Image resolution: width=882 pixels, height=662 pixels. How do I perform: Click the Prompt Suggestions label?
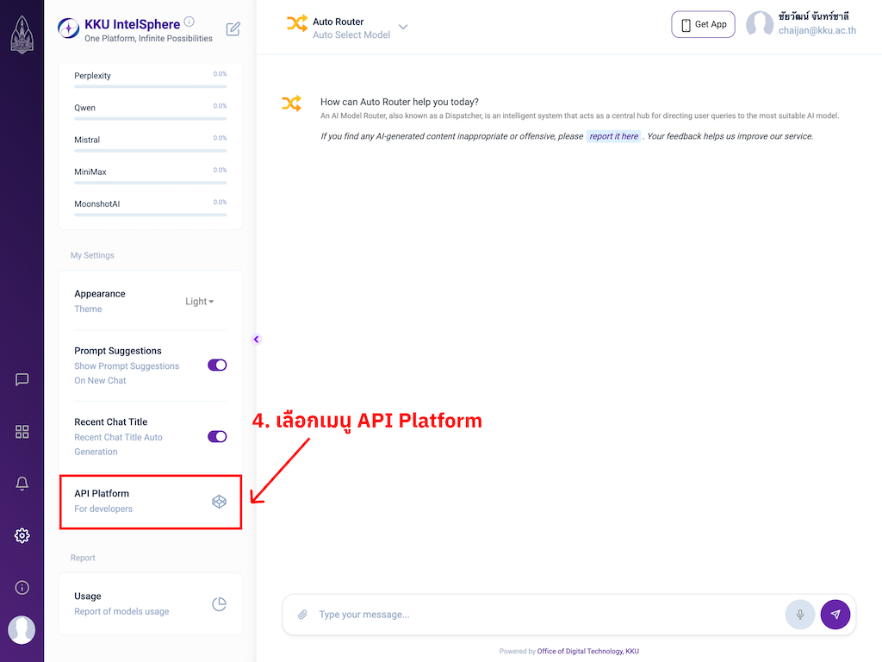pos(117,351)
